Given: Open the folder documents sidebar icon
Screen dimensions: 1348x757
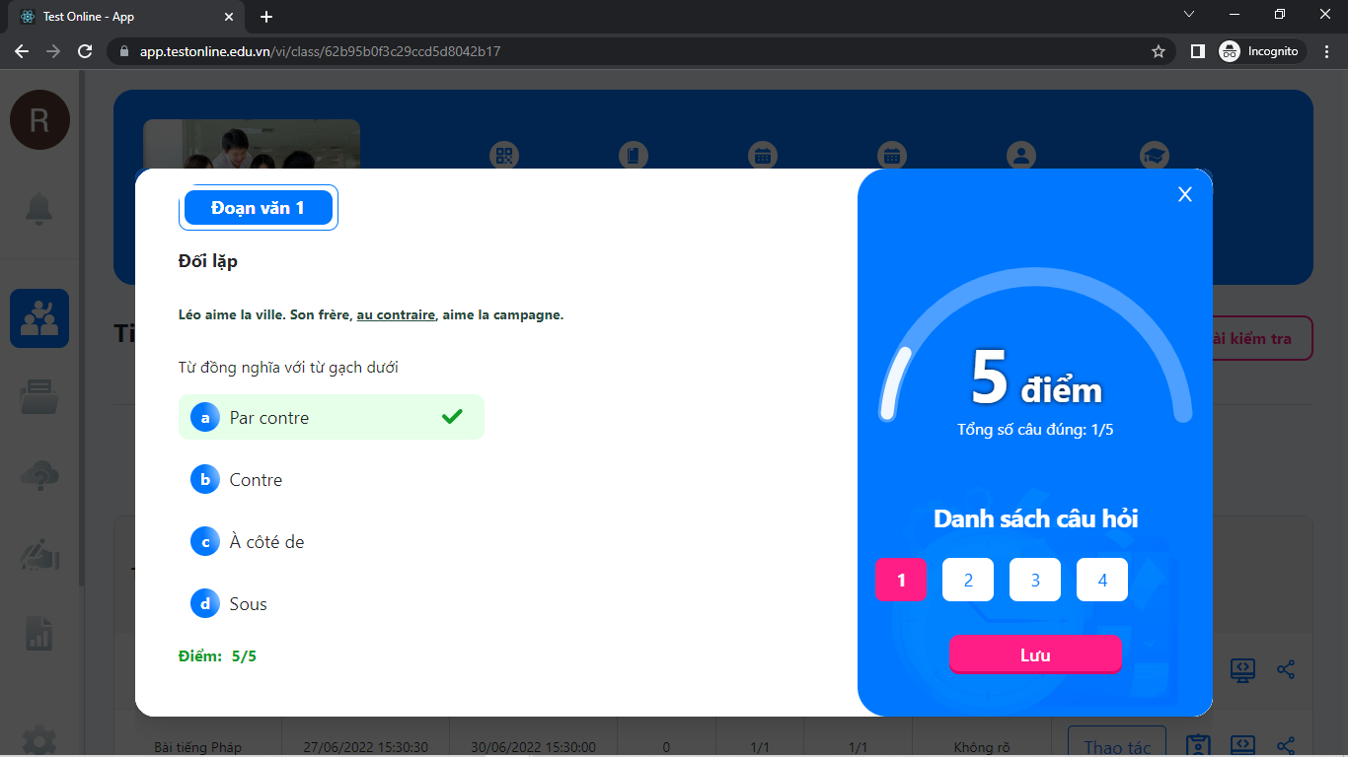Looking at the screenshot, I should pyautogui.click(x=39, y=397).
